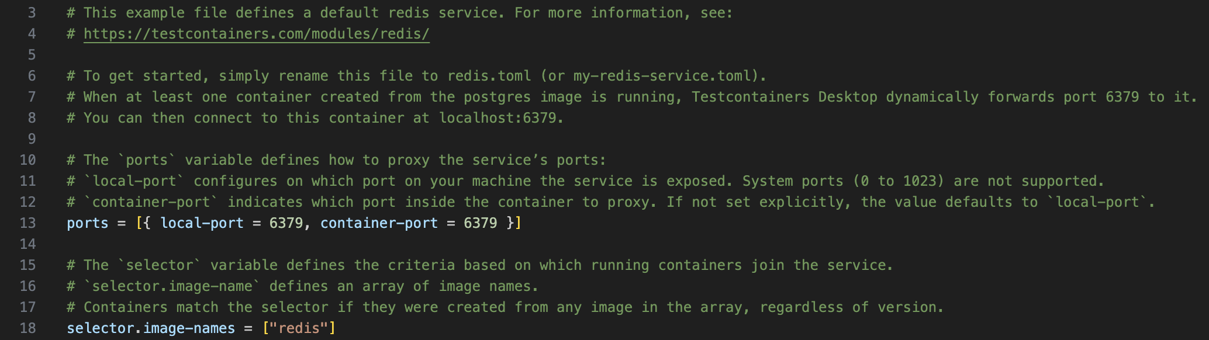
Task: Click the opening bracket on the ports line
Action: click(139, 223)
